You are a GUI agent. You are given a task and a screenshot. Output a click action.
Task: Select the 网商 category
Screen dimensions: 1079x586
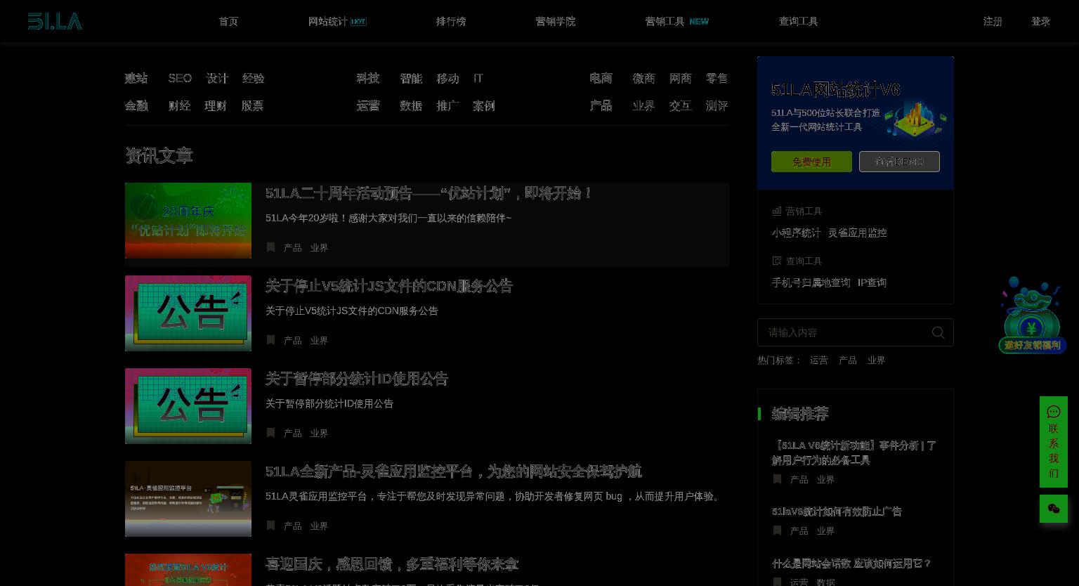(x=680, y=78)
